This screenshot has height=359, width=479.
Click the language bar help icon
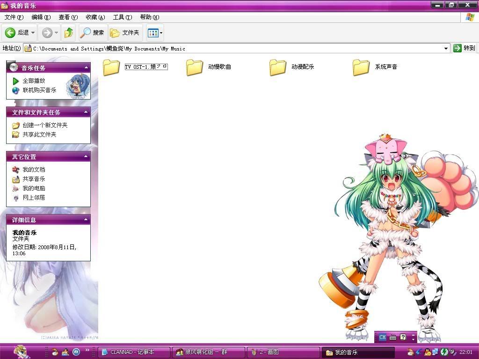coord(403,337)
